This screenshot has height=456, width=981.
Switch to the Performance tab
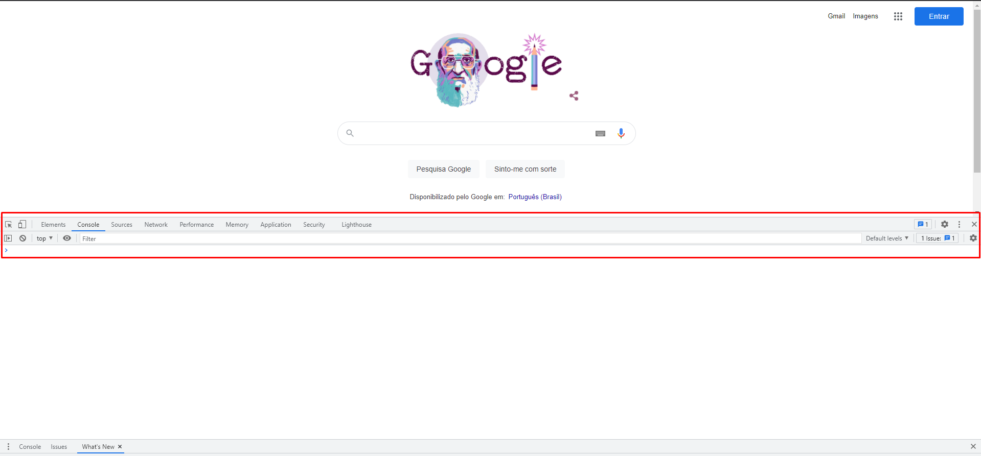click(x=197, y=224)
